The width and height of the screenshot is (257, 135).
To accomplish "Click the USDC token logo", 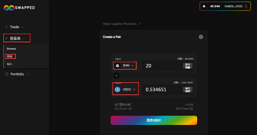I will (x=118, y=89).
